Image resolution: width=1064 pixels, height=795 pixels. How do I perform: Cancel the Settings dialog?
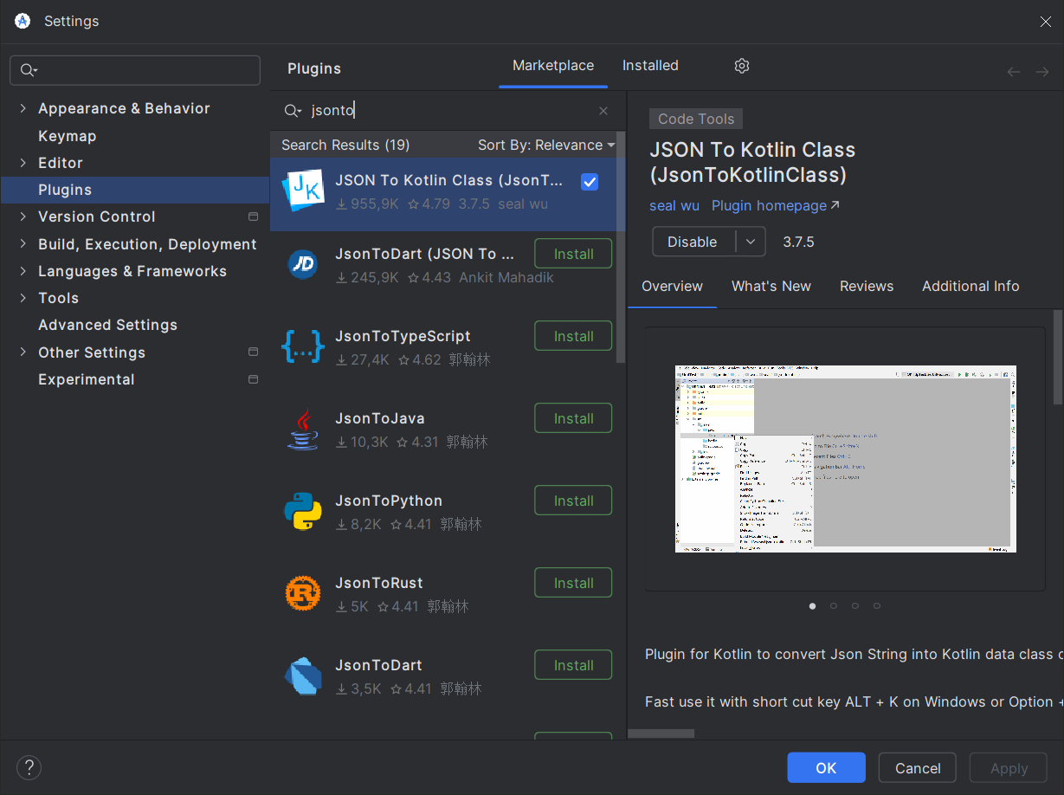pos(918,767)
